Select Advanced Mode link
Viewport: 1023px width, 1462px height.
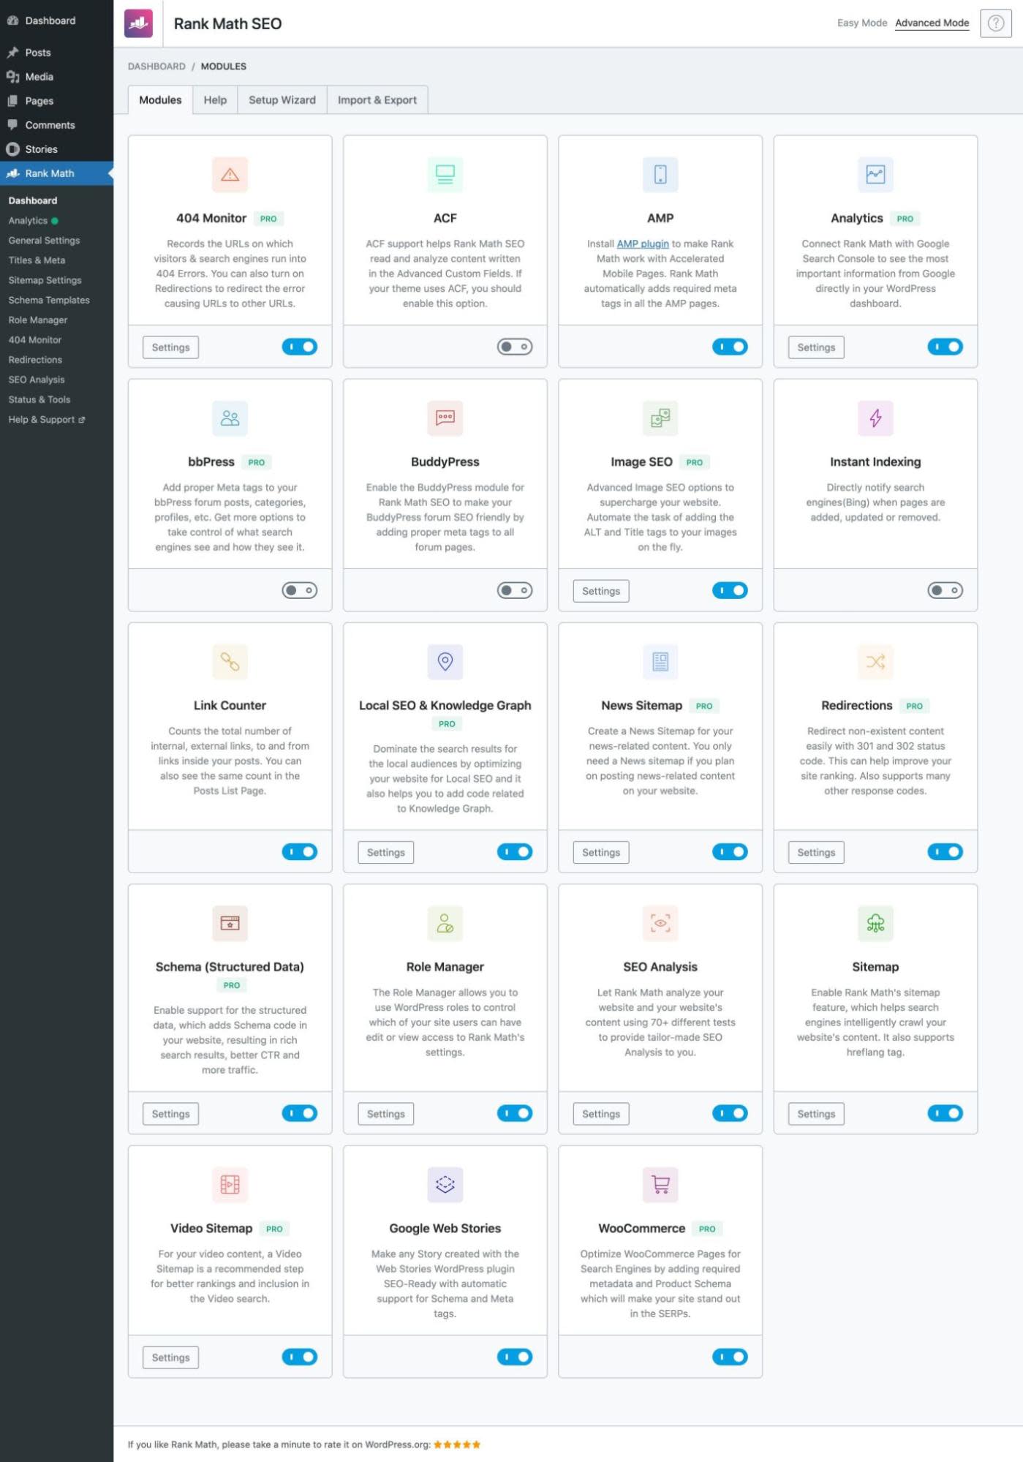click(932, 23)
